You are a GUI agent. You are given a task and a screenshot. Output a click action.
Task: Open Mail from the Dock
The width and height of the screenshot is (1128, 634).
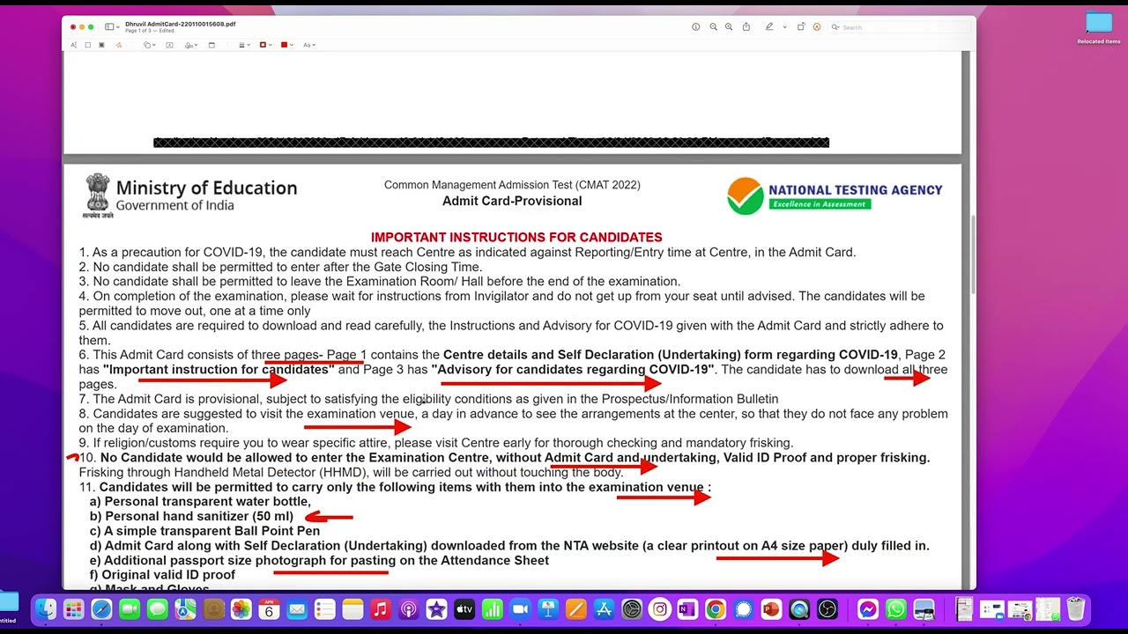(297, 609)
